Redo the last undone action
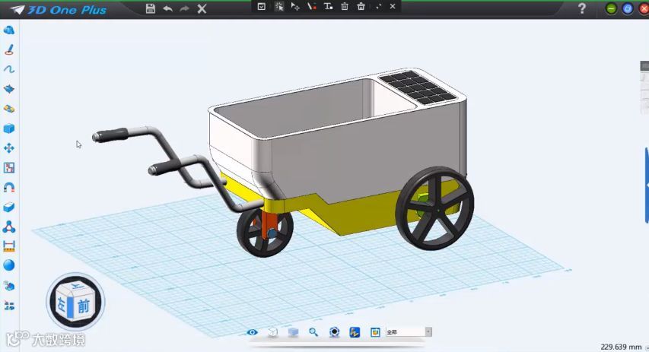This screenshot has width=649, height=352. tap(185, 8)
